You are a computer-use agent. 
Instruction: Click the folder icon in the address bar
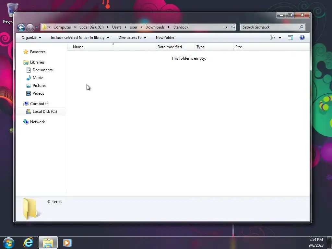click(44, 27)
